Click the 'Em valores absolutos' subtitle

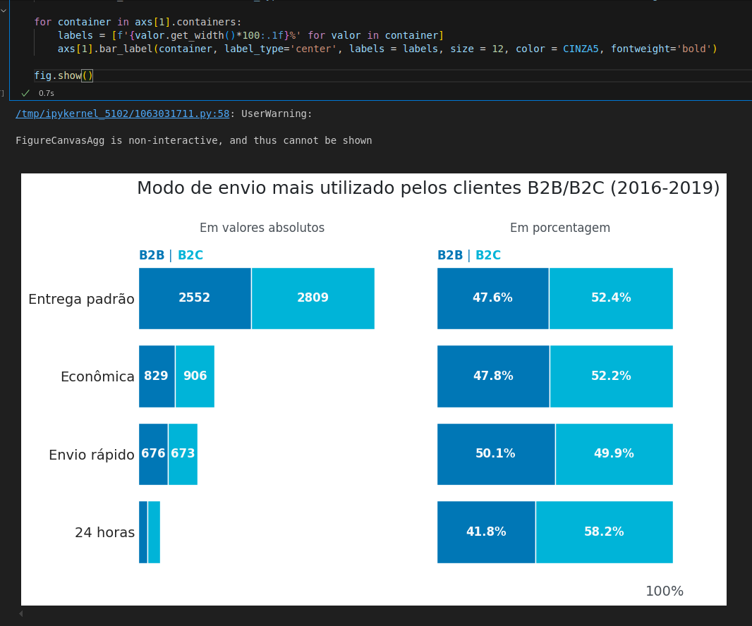click(262, 228)
